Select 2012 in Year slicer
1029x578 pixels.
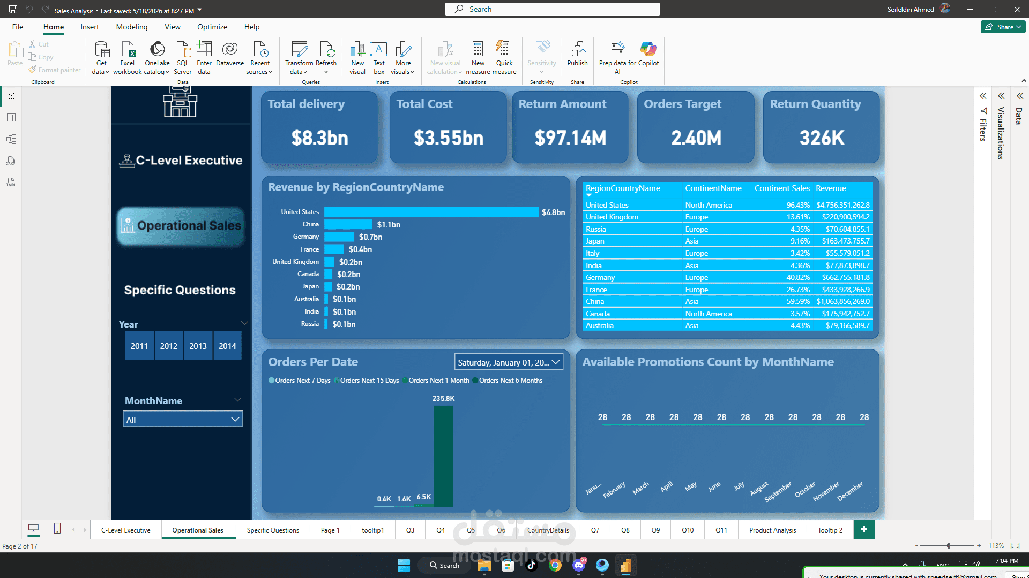[168, 346]
